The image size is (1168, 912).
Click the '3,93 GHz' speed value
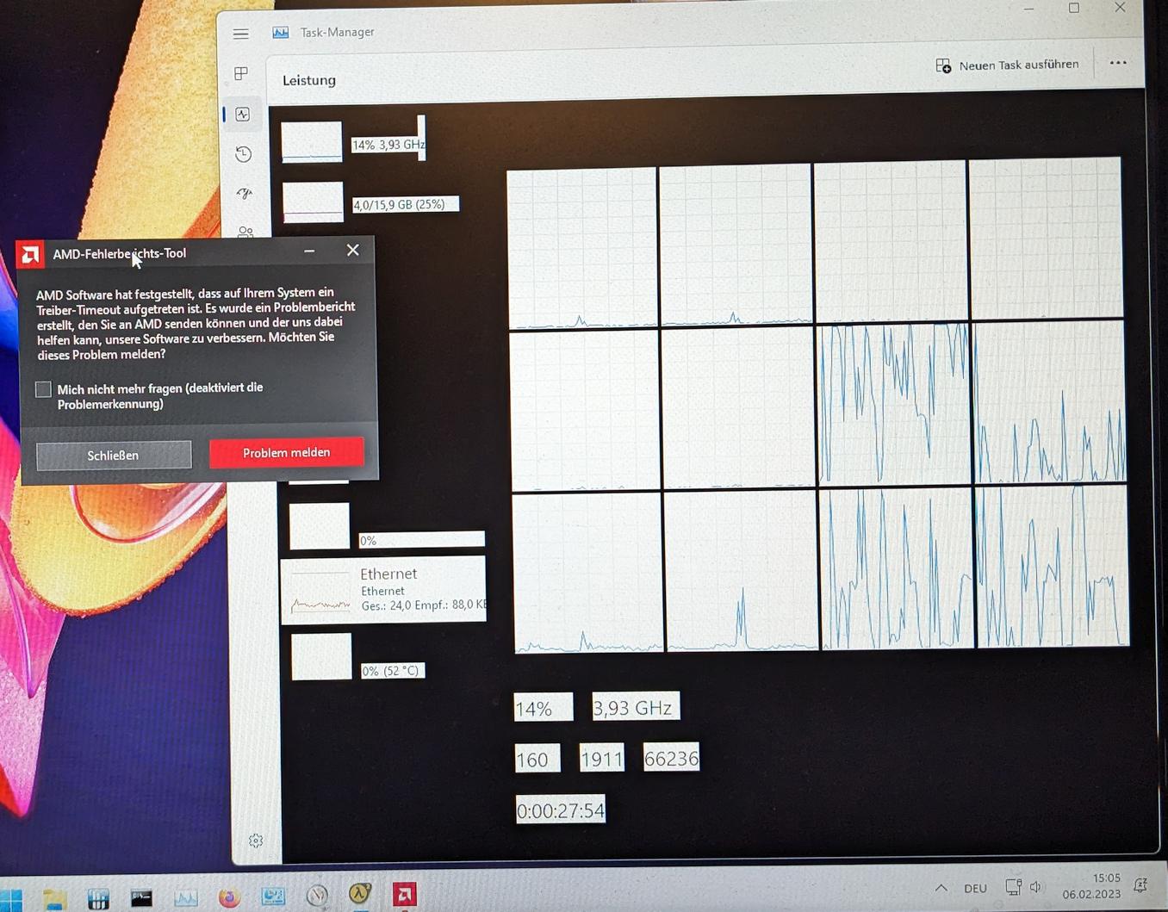tap(636, 707)
